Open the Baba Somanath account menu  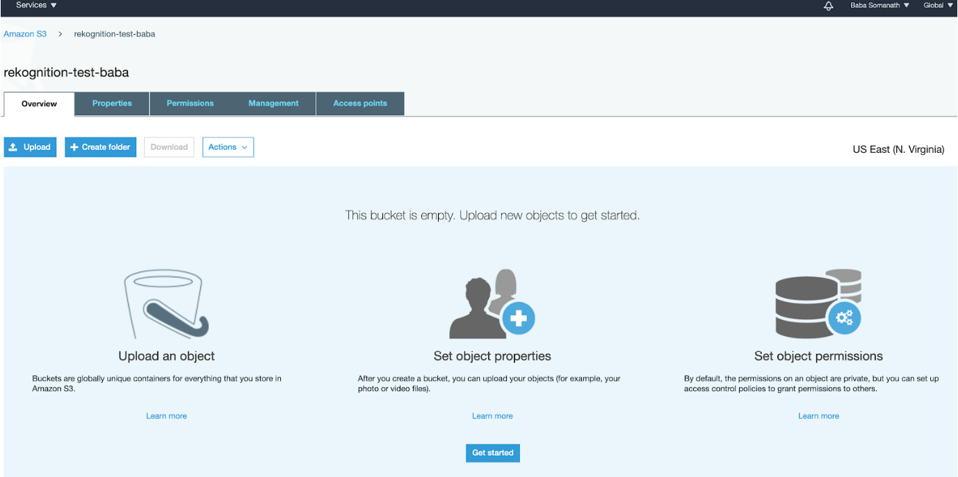879,6
